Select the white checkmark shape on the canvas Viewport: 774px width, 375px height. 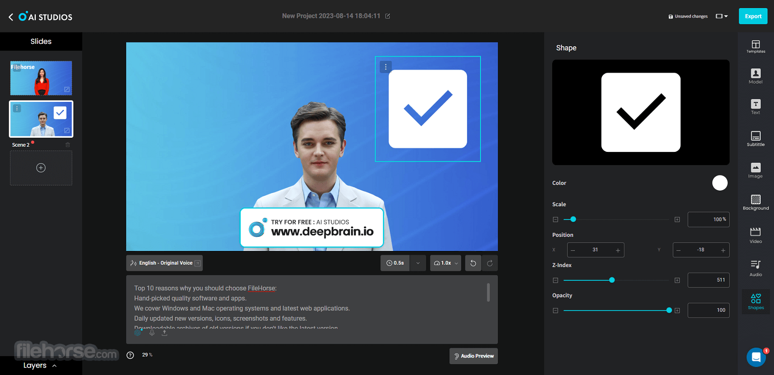tap(428, 109)
